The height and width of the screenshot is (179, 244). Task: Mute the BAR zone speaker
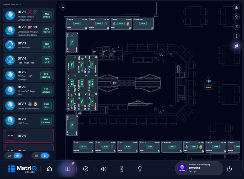[x=208, y=81]
